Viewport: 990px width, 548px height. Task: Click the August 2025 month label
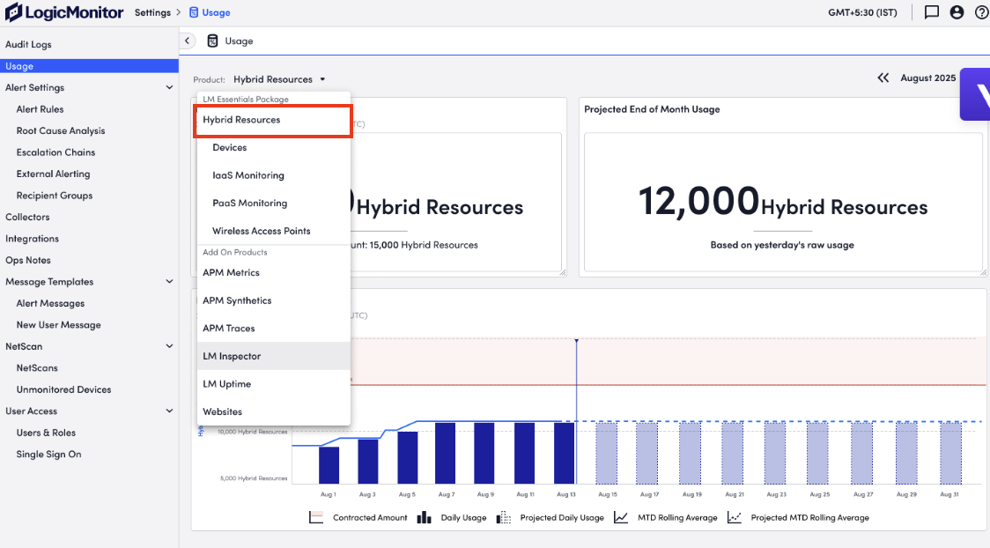927,78
